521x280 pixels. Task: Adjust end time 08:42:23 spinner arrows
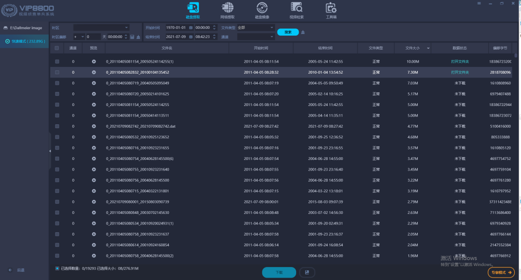point(214,37)
